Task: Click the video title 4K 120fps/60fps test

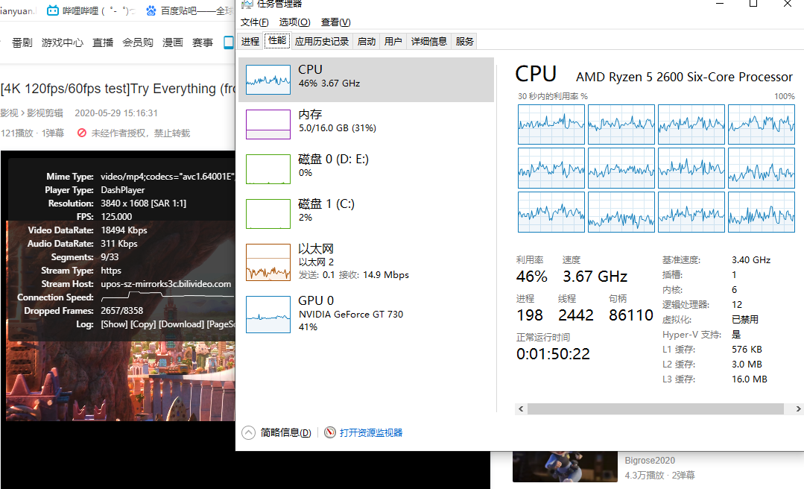Action: coord(118,89)
